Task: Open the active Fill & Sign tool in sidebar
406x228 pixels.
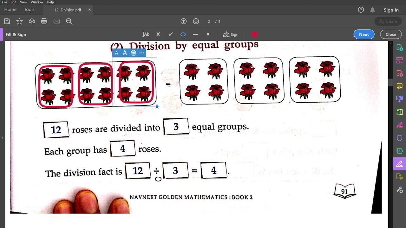Action: (x=400, y=164)
